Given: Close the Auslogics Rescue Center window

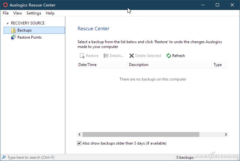Looking at the screenshot, I should [232, 5].
